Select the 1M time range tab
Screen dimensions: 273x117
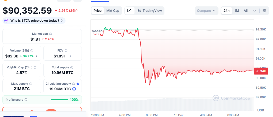237,11
